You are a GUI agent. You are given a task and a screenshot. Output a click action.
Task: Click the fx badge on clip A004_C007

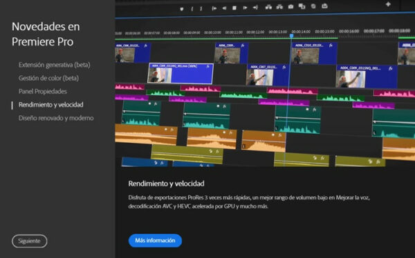[284, 68]
